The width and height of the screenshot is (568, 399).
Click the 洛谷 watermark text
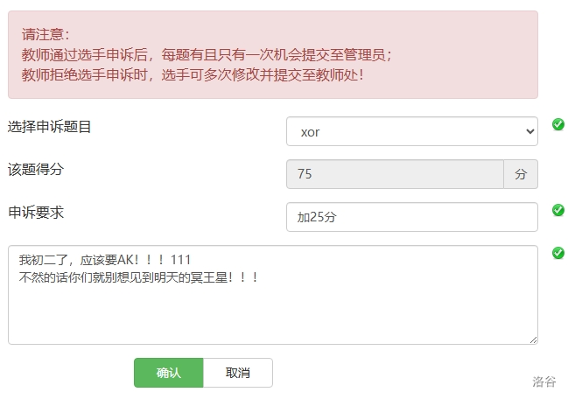coord(544,381)
